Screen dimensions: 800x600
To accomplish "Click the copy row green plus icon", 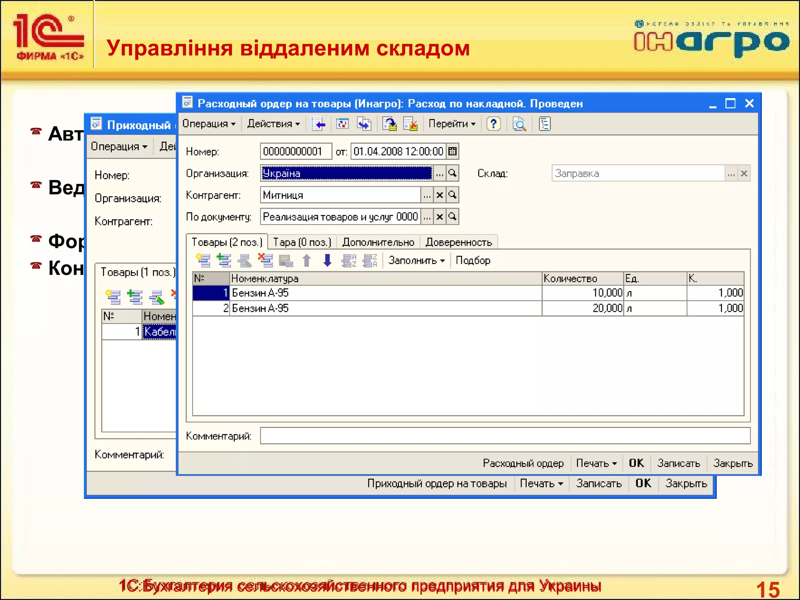I will coord(224,260).
